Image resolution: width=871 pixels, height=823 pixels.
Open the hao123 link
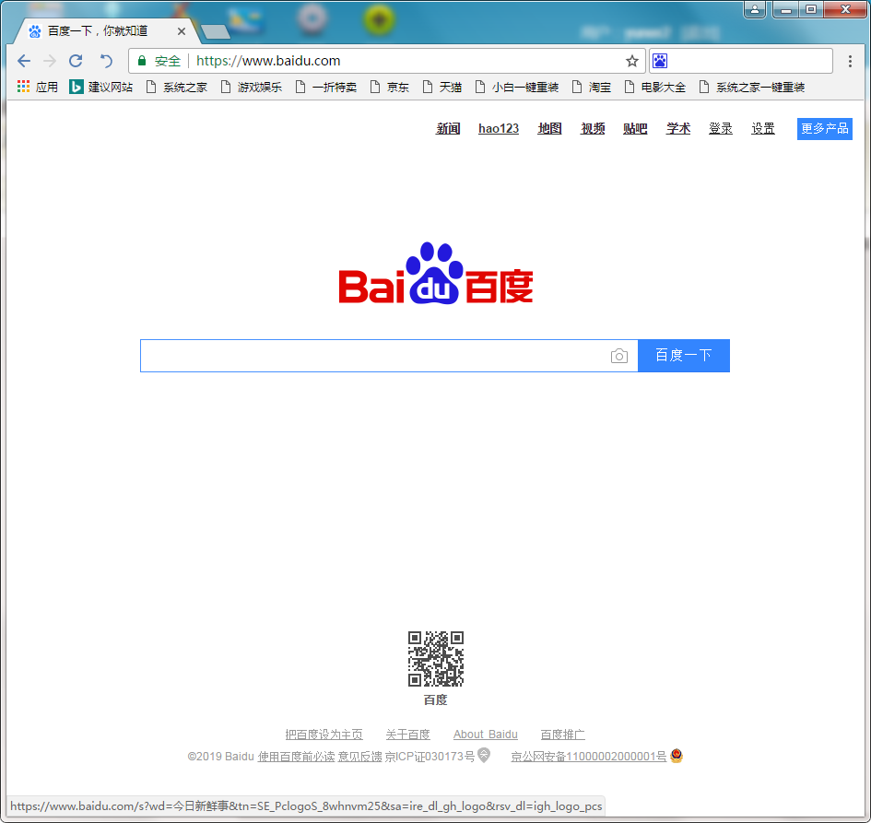(499, 128)
